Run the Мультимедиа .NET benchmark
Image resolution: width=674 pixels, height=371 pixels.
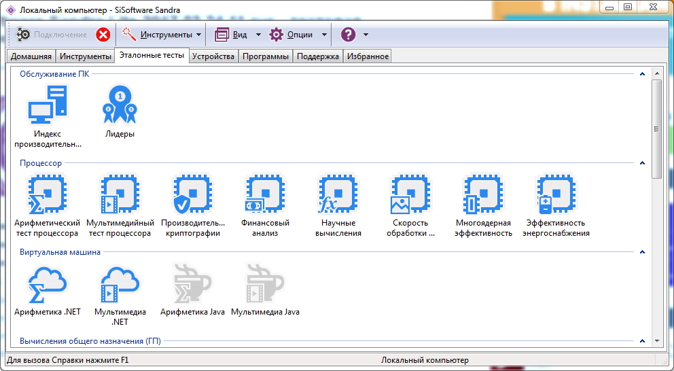tap(120, 283)
